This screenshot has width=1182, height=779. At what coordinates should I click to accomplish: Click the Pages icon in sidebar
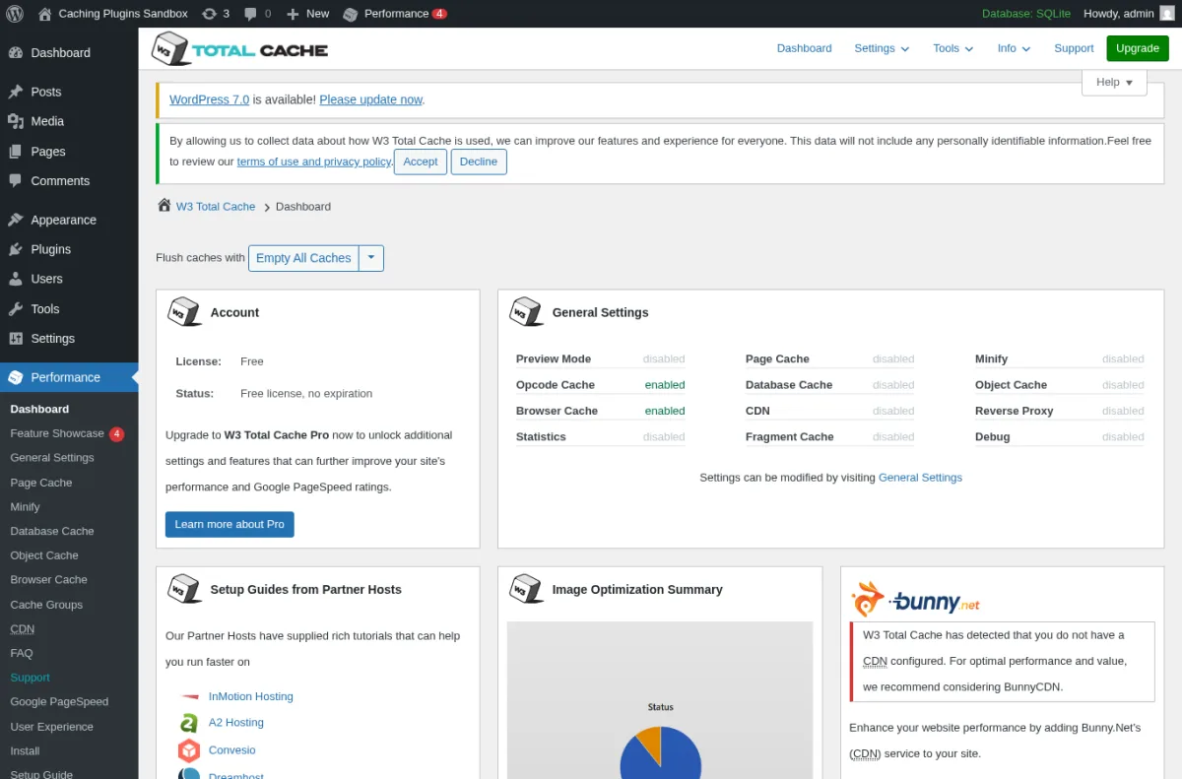click(x=15, y=152)
